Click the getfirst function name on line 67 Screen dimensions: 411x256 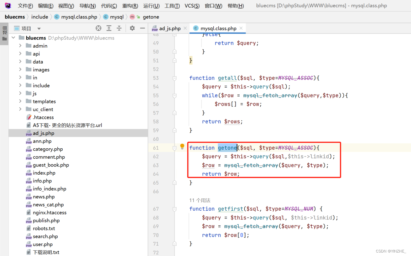click(230, 209)
